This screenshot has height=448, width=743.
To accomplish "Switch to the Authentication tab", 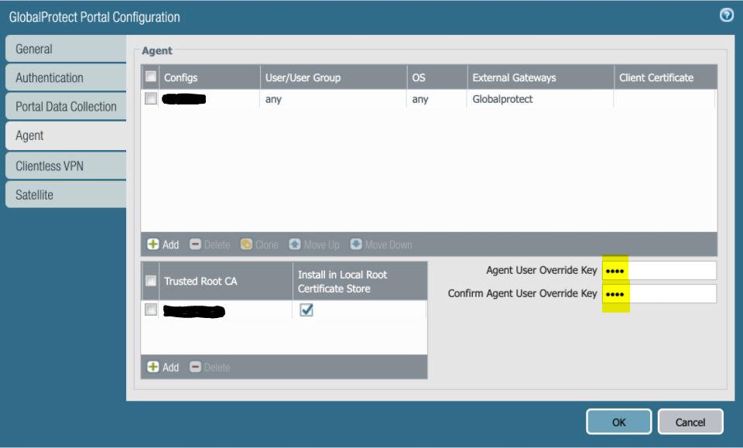I will [x=66, y=77].
